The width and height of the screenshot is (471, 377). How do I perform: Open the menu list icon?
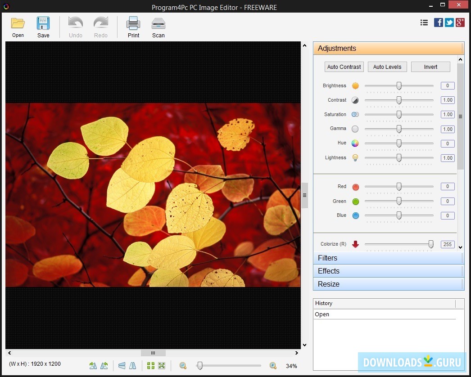pyautogui.click(x=424, y=22)
